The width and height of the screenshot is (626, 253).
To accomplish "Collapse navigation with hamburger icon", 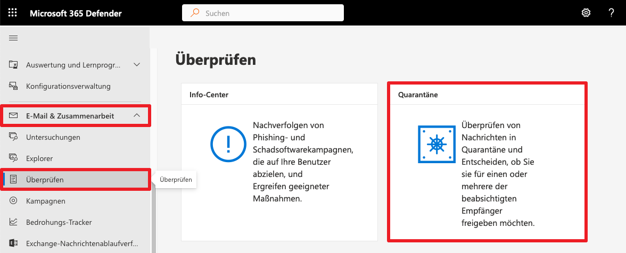I will tap(13, 38).
